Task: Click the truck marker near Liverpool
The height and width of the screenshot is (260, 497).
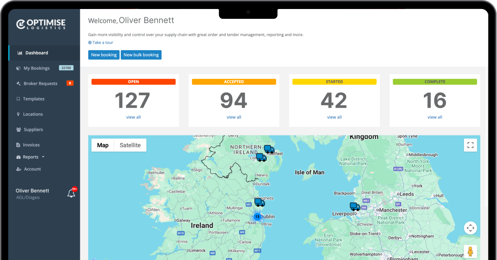Action: [355, 207]
